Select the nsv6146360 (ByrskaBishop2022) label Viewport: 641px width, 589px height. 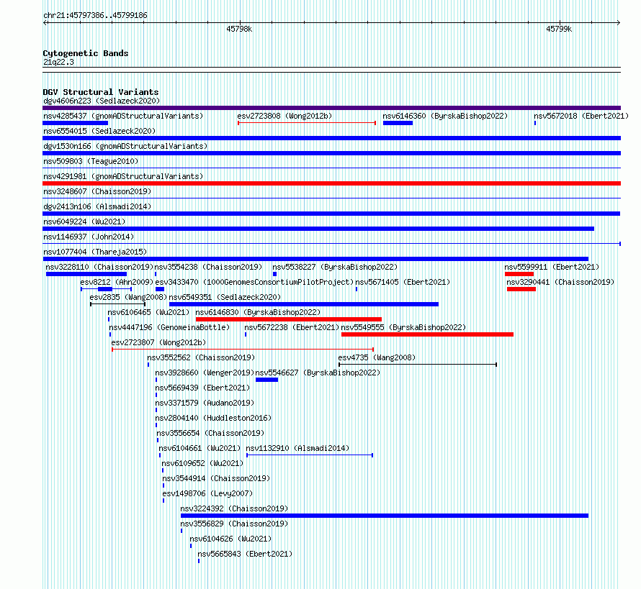445,116
